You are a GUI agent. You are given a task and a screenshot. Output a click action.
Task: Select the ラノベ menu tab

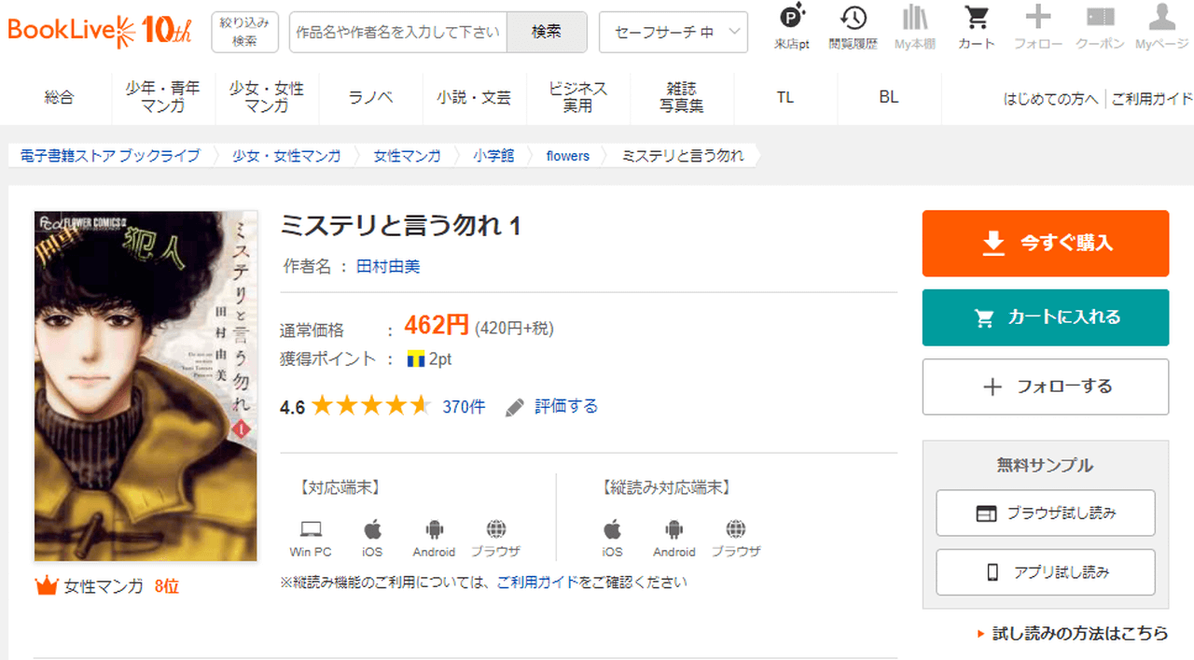370,97
